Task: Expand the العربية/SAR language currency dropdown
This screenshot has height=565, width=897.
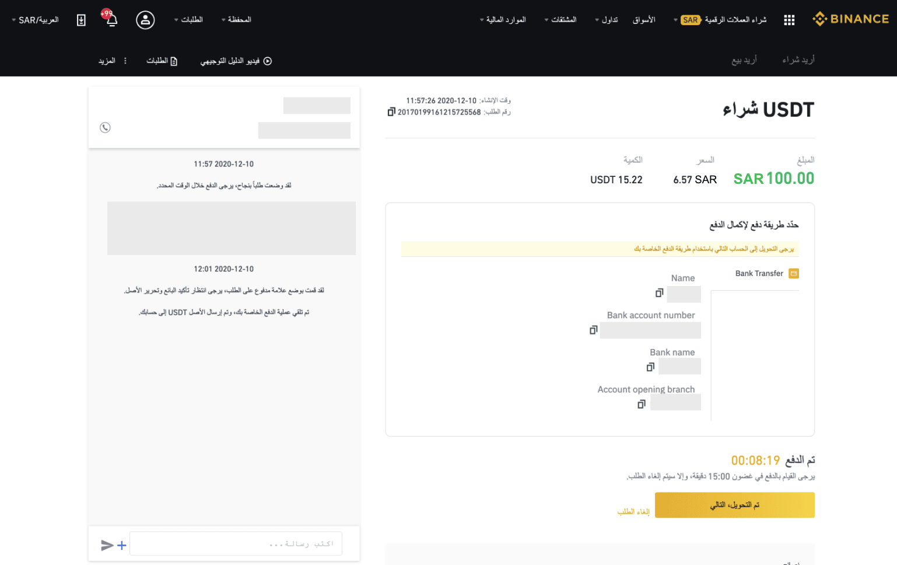Action: tap(35, 20)
